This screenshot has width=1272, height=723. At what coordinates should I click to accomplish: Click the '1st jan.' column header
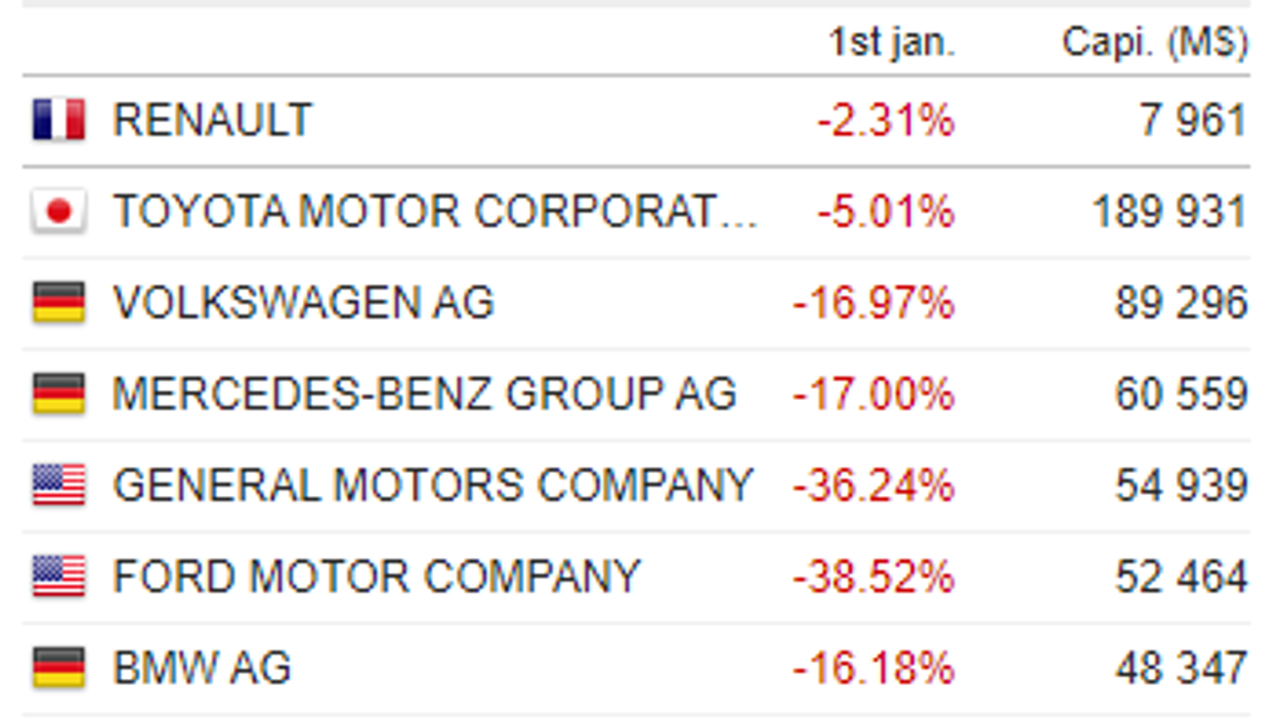tap(892, 42)
